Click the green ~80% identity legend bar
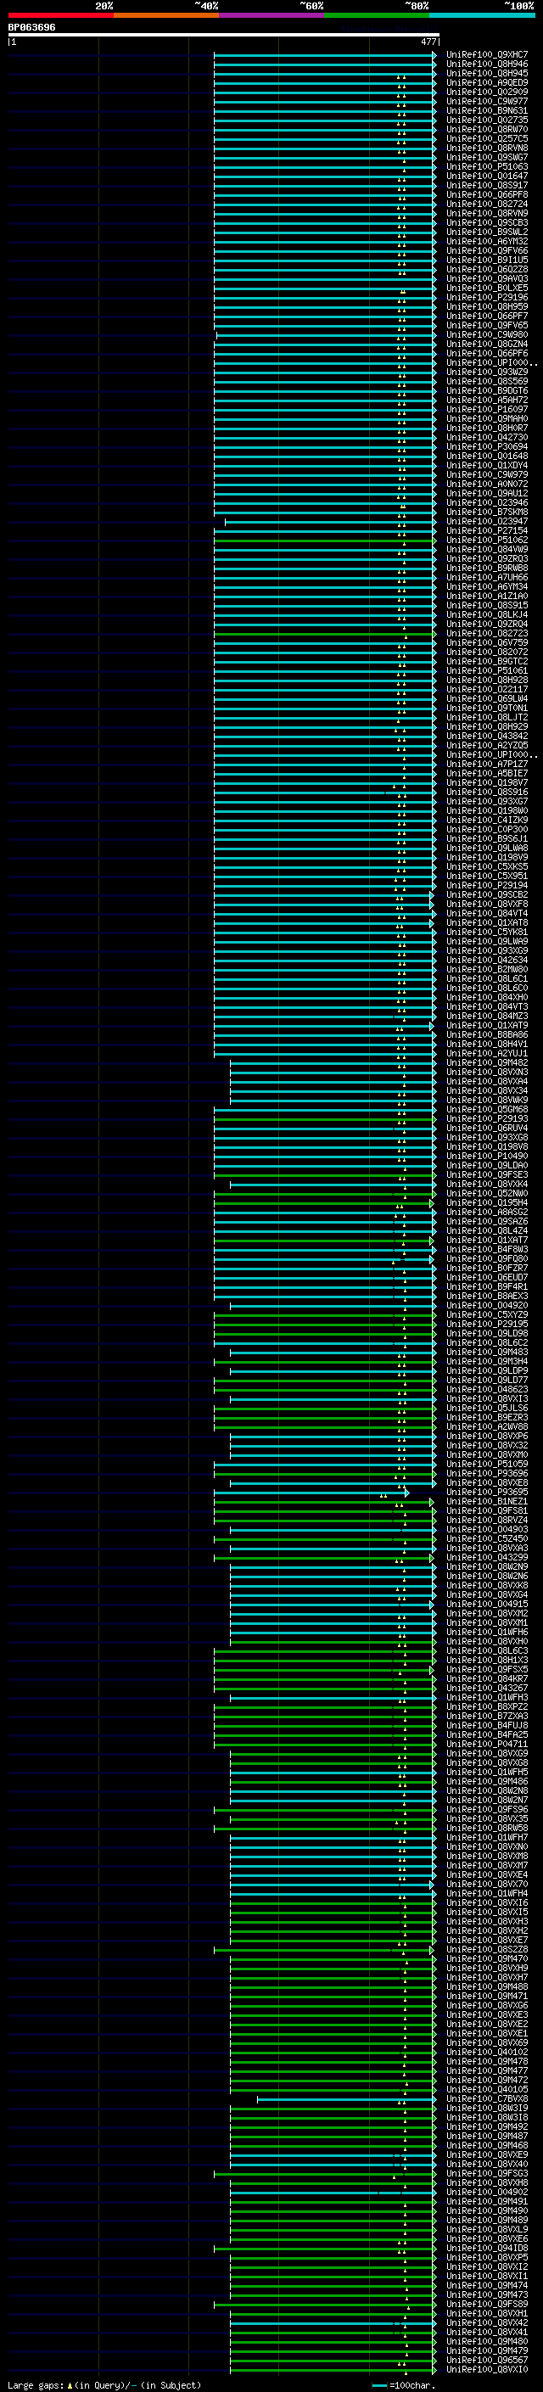 (x=377, y=15)
